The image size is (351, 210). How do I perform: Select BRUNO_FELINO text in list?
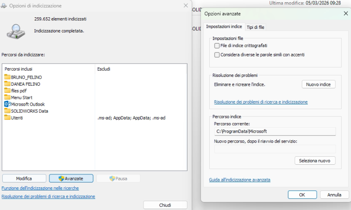[x=26, y=77]
